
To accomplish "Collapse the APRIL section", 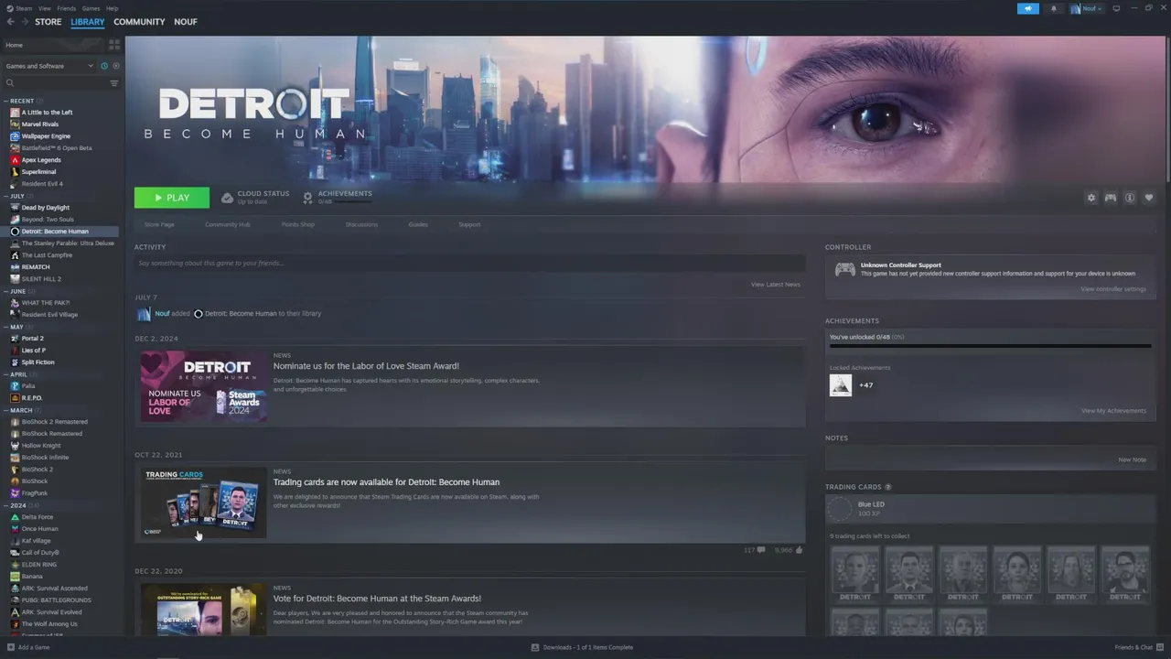I will (5, 374).
